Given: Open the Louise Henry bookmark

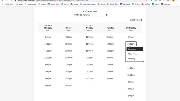Looking at the screenshot, I should (8, 4).
